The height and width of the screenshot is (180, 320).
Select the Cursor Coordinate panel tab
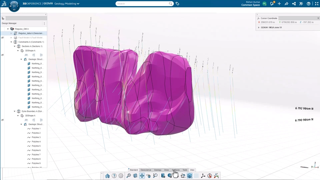pyautogui.click(x=267, y=18)
